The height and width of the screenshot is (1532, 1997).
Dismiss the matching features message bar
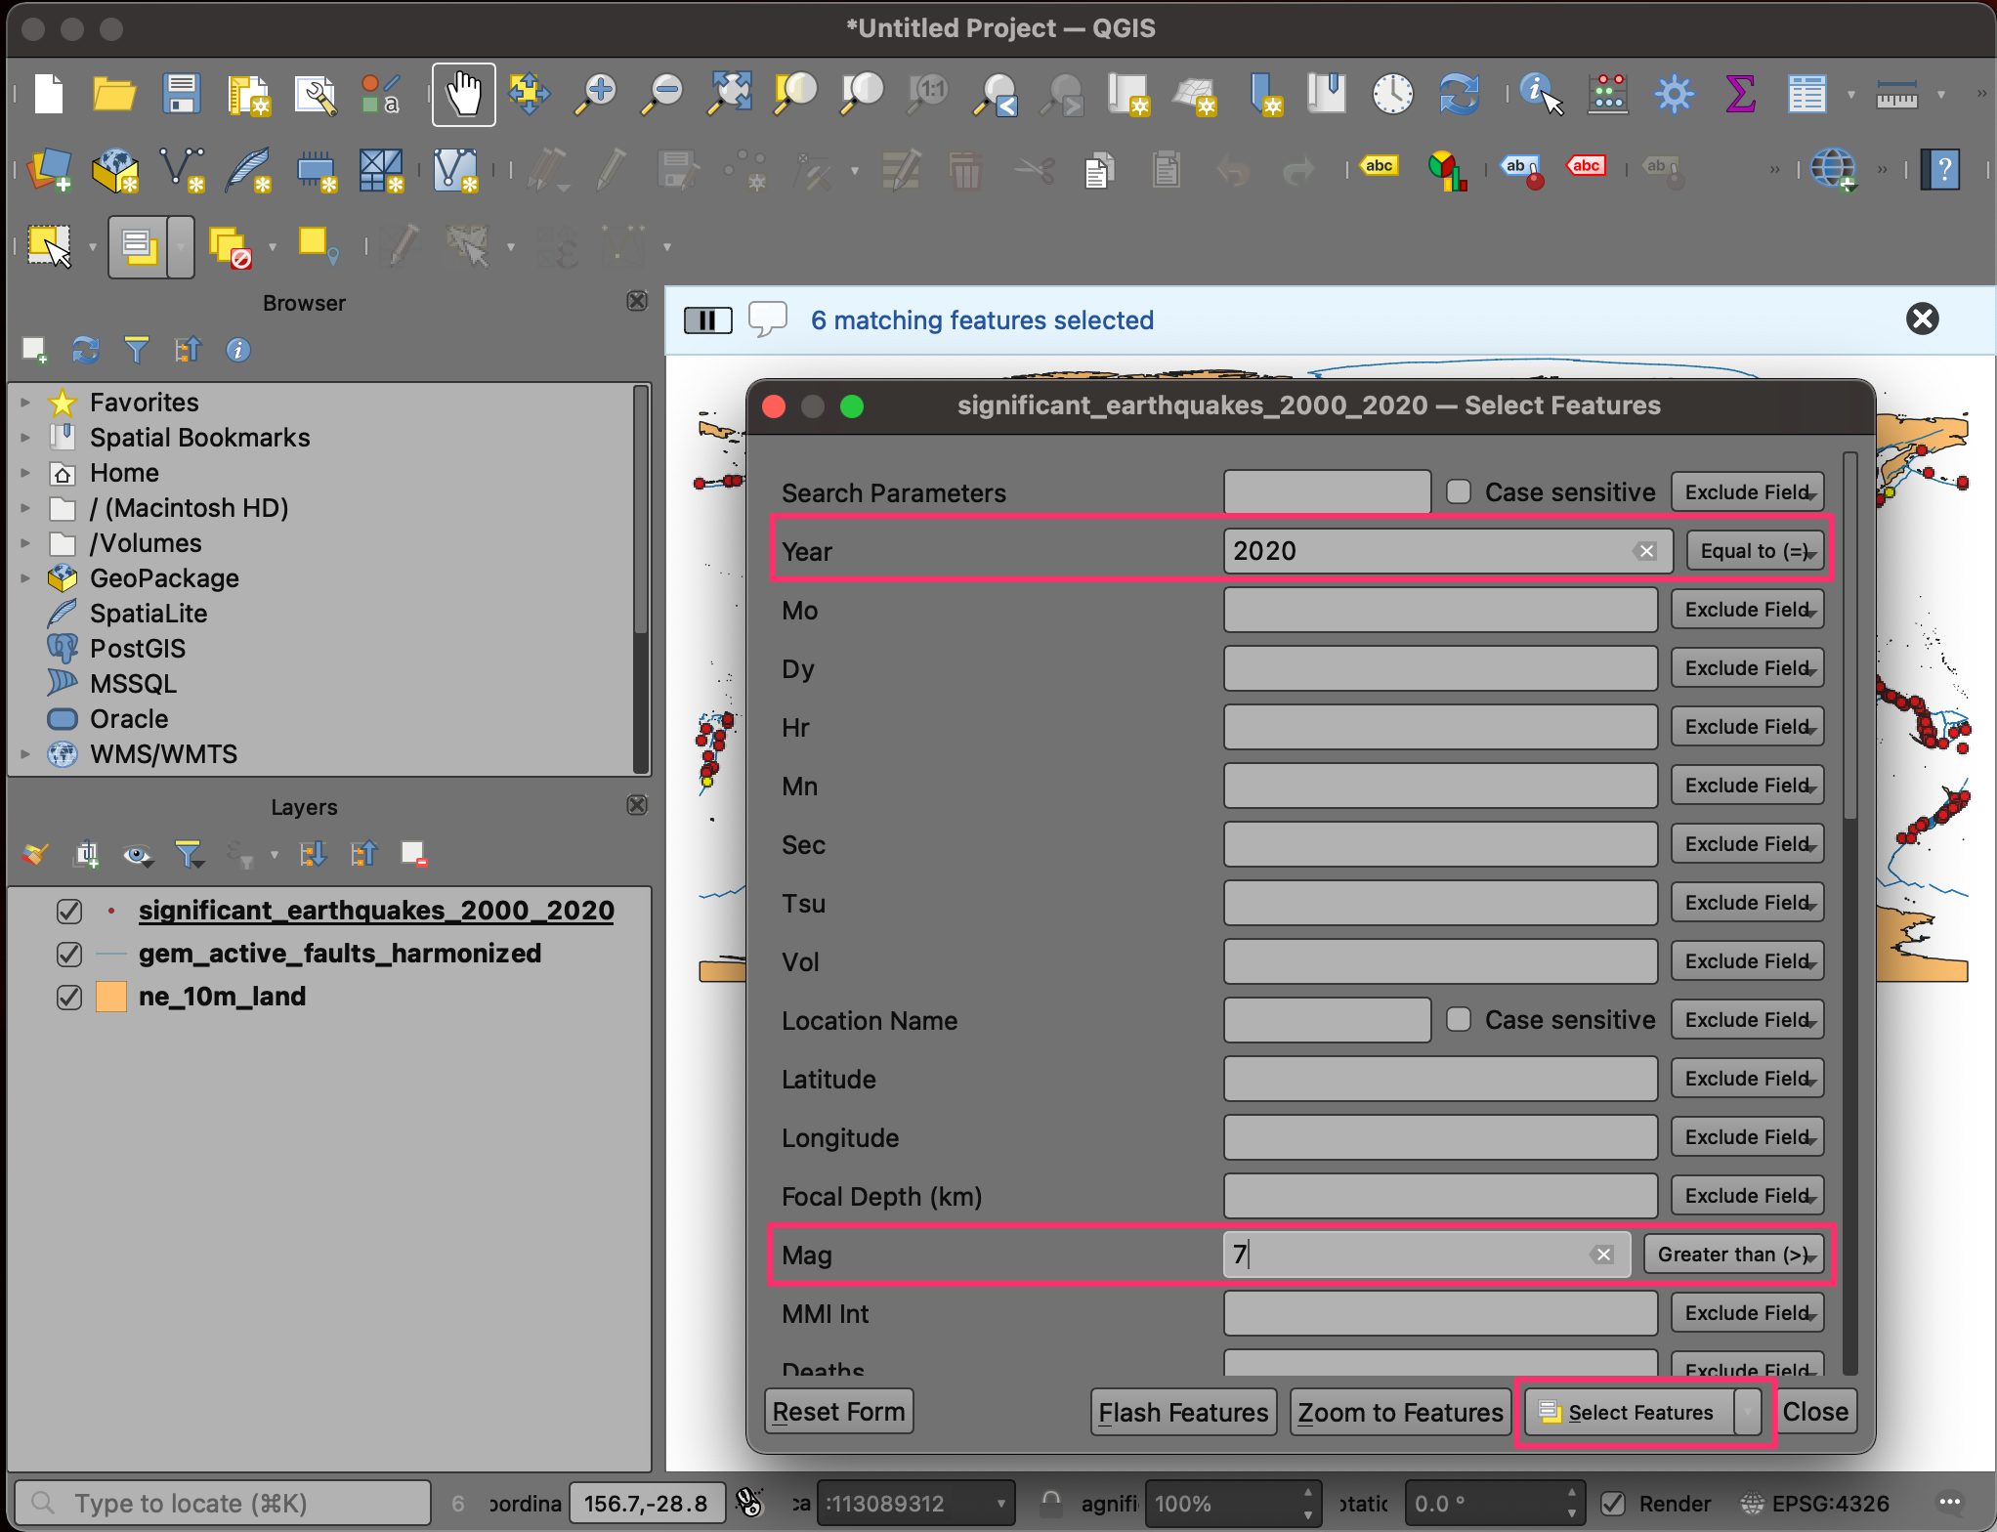click(1922, 319)
